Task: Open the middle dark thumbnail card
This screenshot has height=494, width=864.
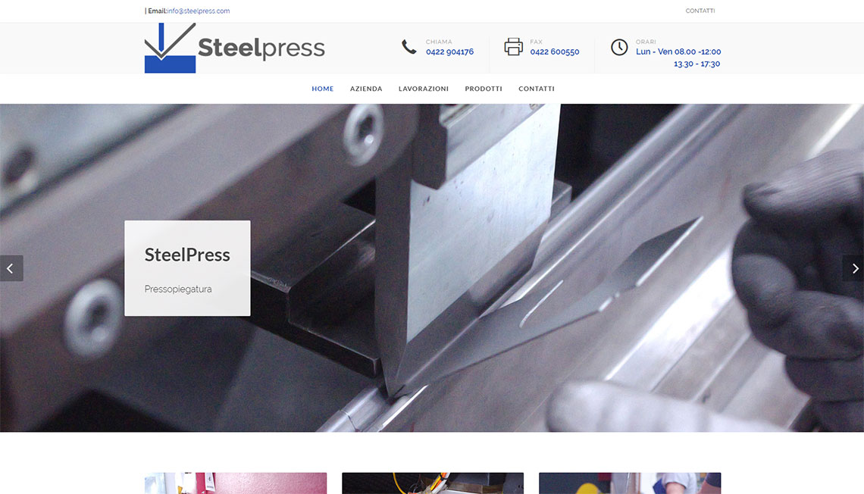Action: point(433,483)
